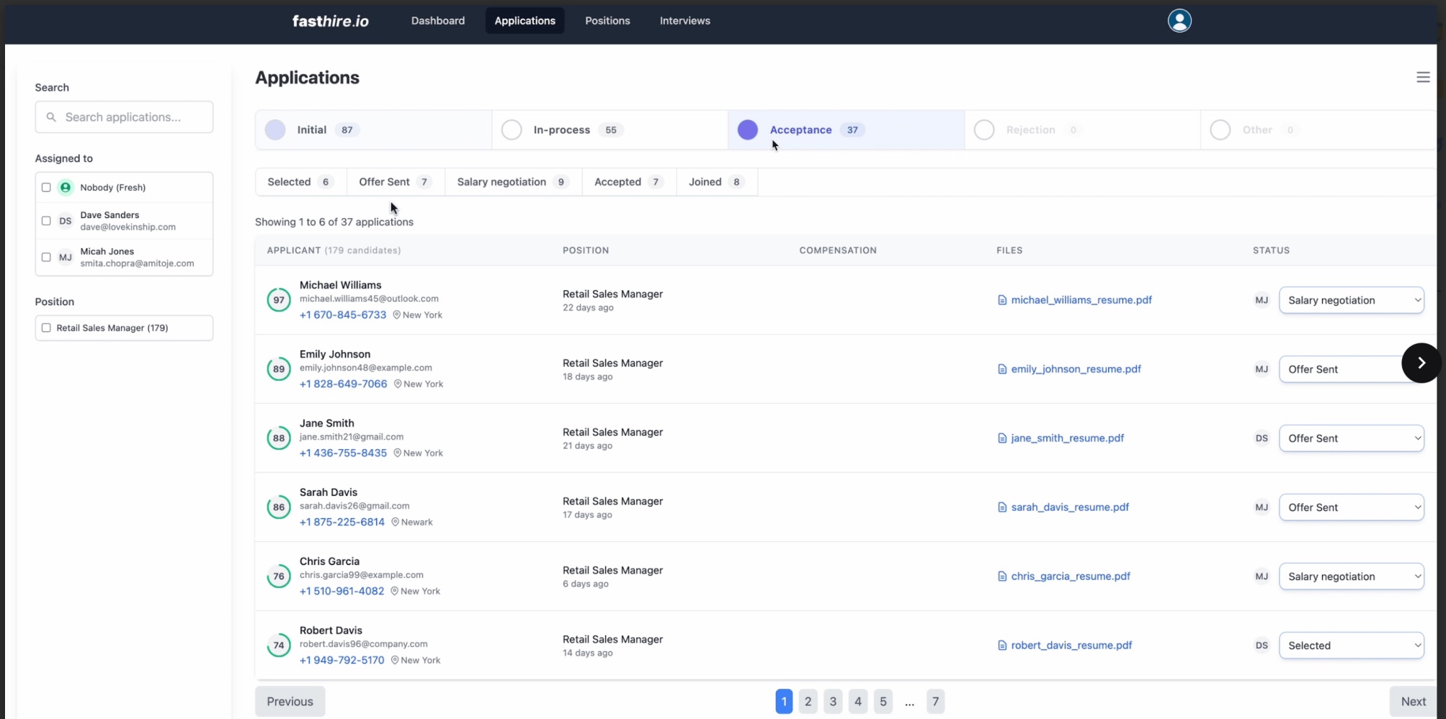Open Robert Davis' Selected status dropdown

click(x=1350, y=646)
